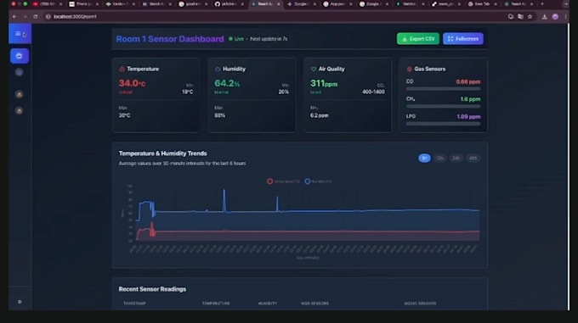Click the 80% max humidity value
This screenshot has width=578, height=323.
(x=219, y=115)
